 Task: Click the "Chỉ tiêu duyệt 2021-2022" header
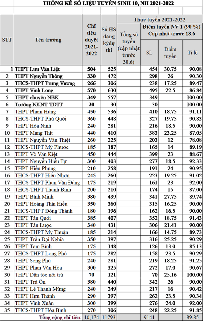[x=92, y=40]
